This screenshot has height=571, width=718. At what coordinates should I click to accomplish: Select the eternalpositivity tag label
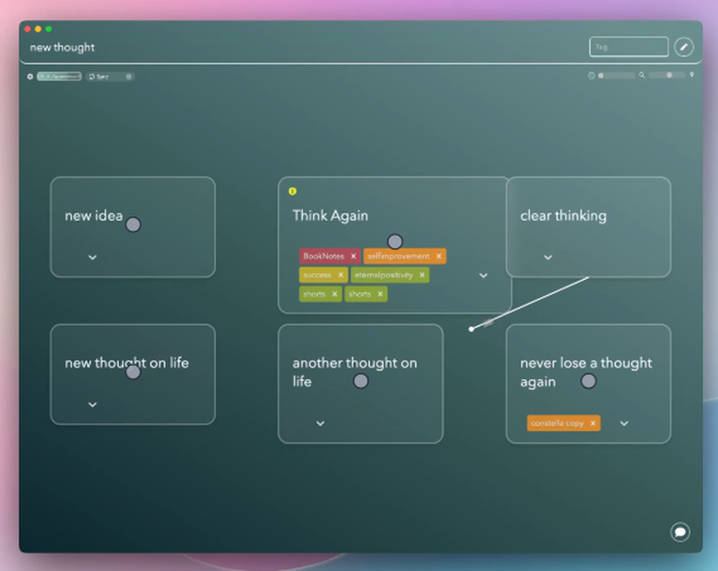[x=383, y=275]
